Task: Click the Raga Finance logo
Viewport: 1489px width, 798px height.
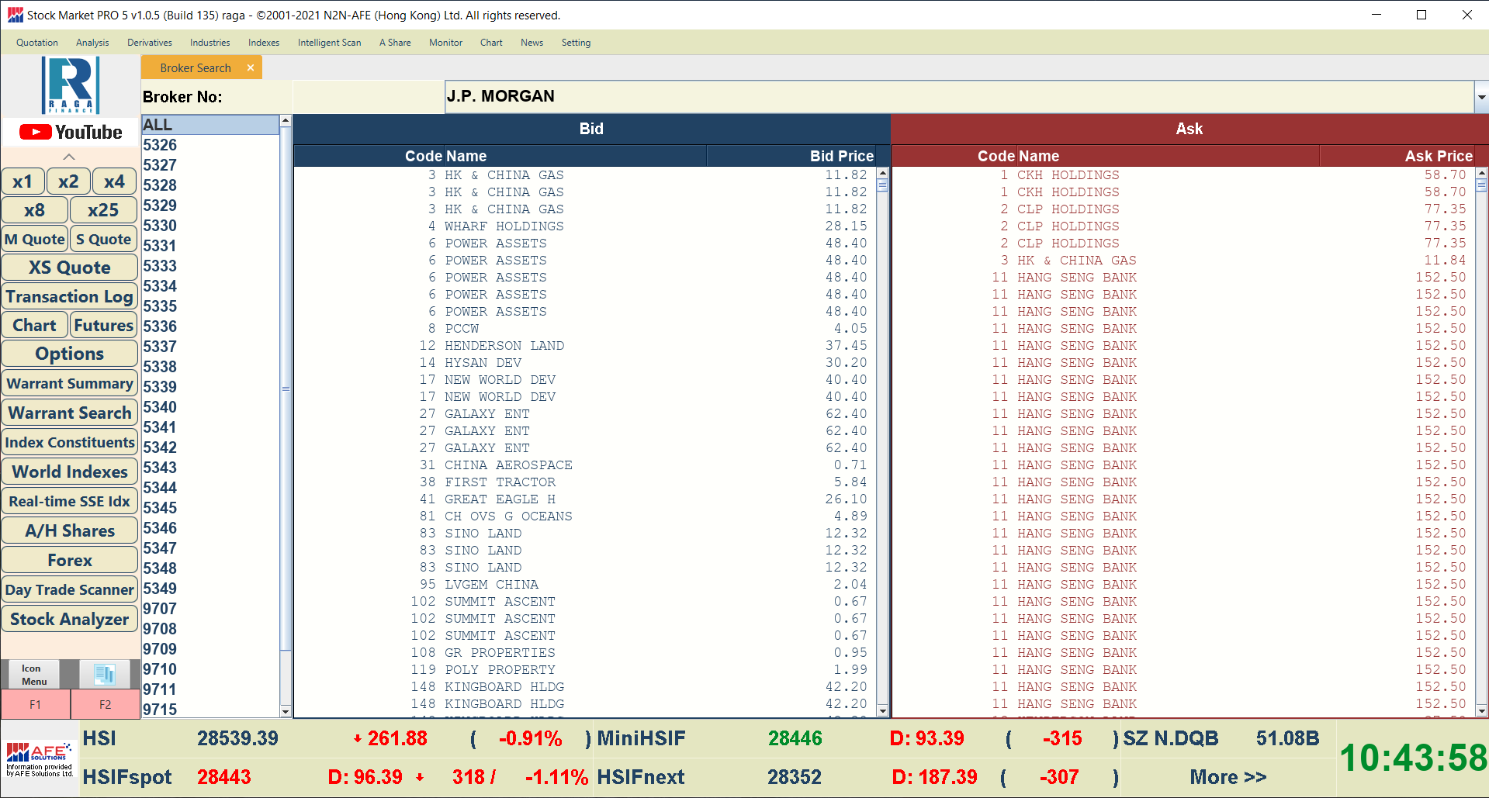Action: [x=70, y=85]
